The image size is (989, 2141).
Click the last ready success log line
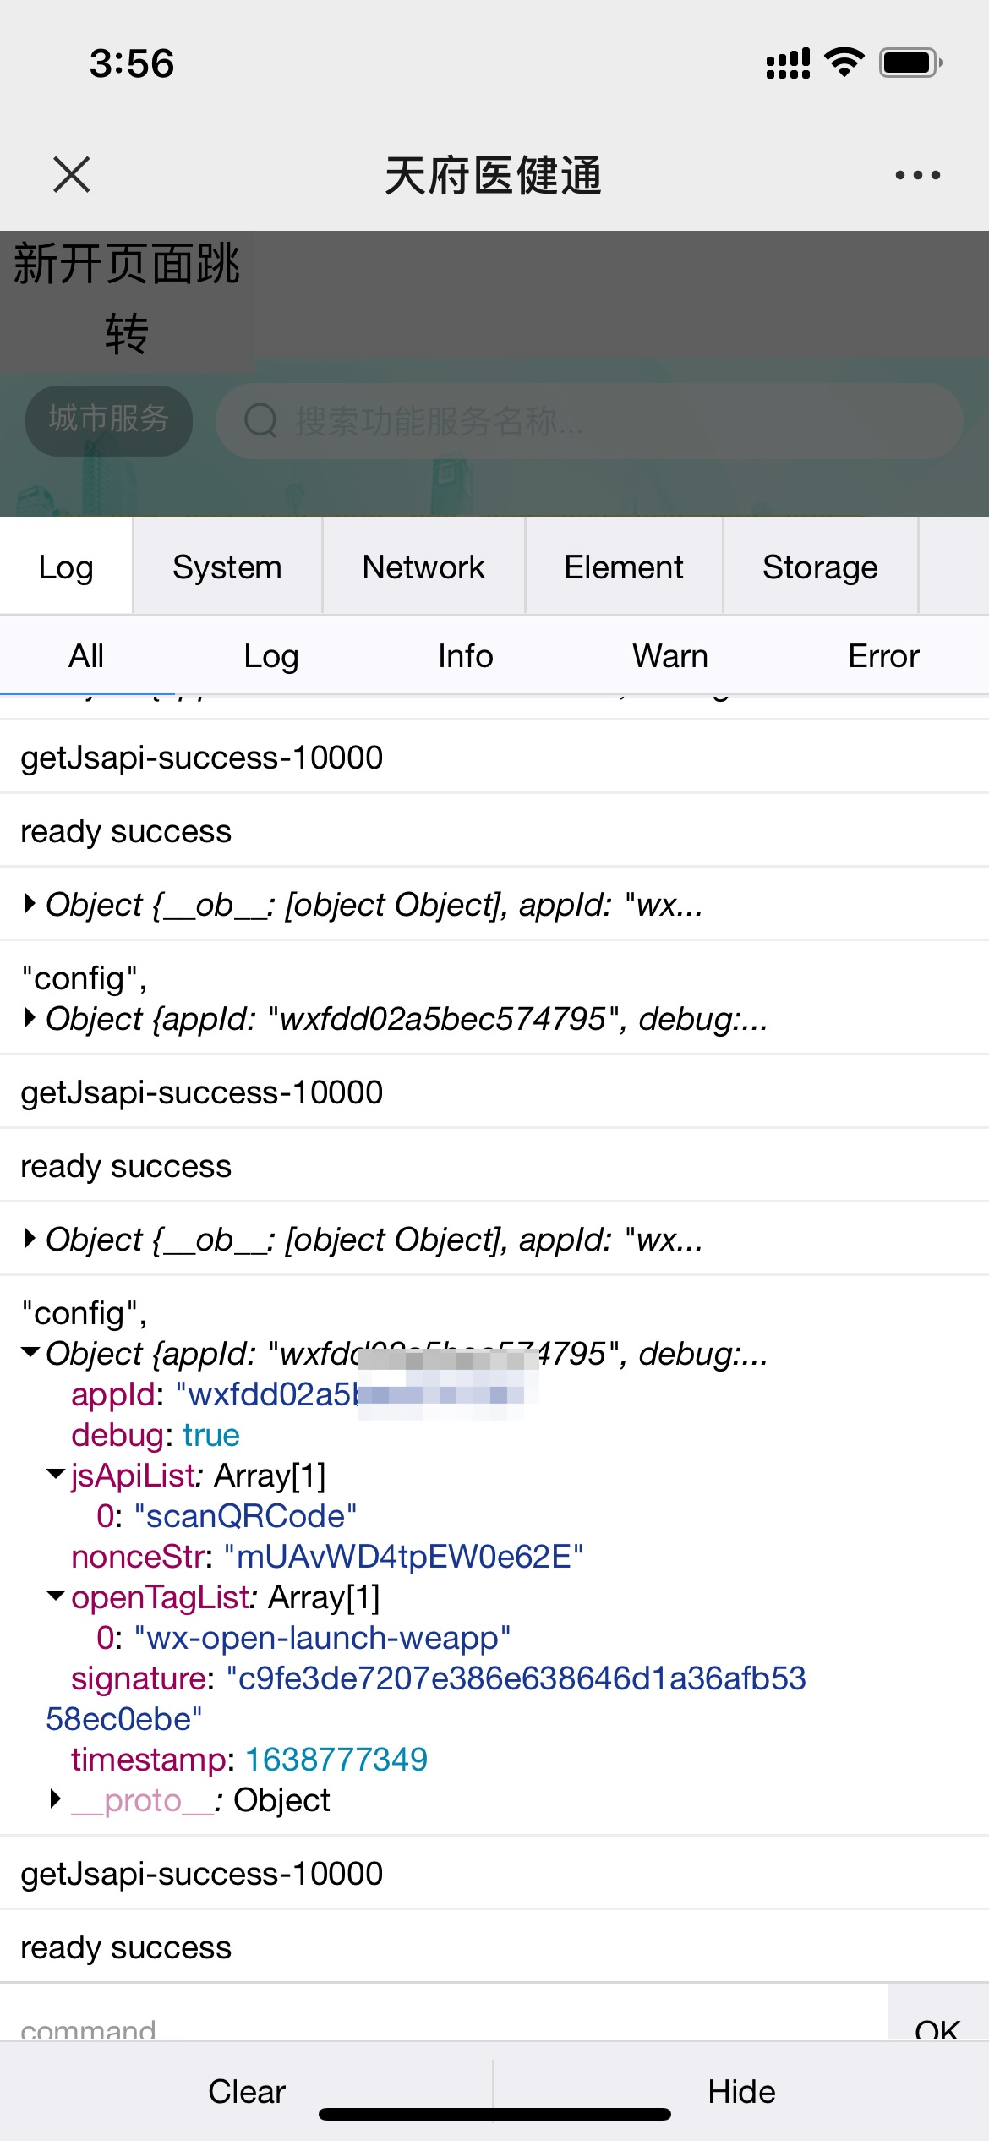(x=126, y=1947)
